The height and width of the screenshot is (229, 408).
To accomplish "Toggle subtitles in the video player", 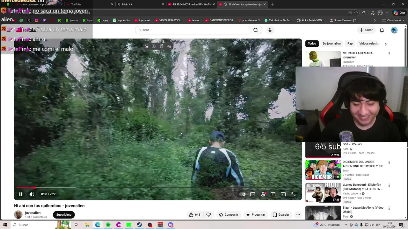I will (x=253, y=194).
